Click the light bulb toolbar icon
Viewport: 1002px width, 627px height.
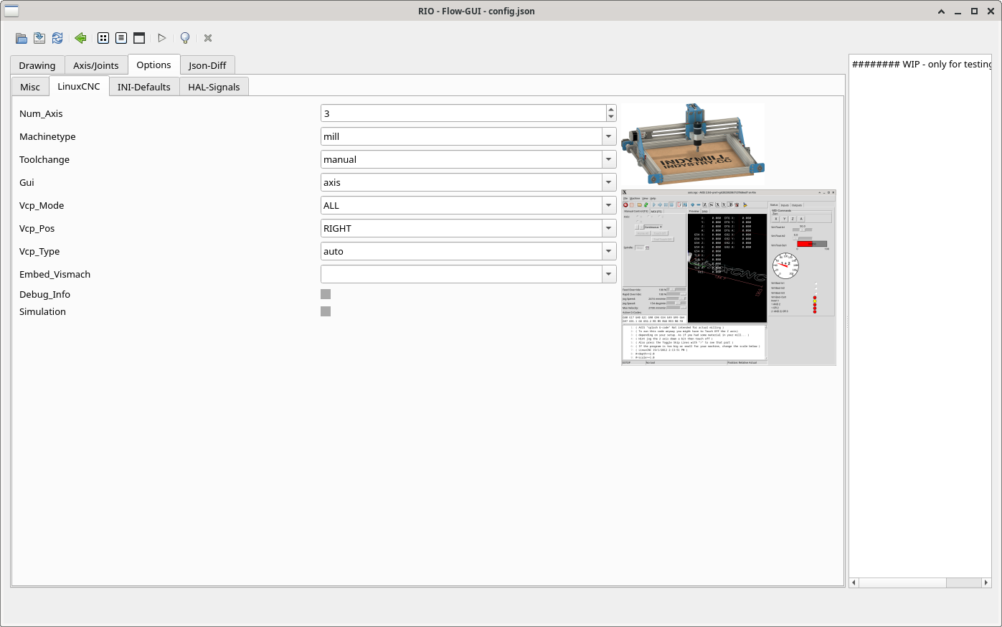[185, 38]
